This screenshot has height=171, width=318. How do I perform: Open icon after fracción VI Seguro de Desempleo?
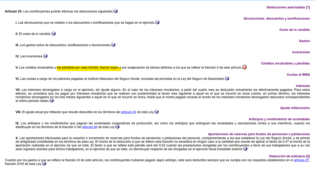click(227, 78)
